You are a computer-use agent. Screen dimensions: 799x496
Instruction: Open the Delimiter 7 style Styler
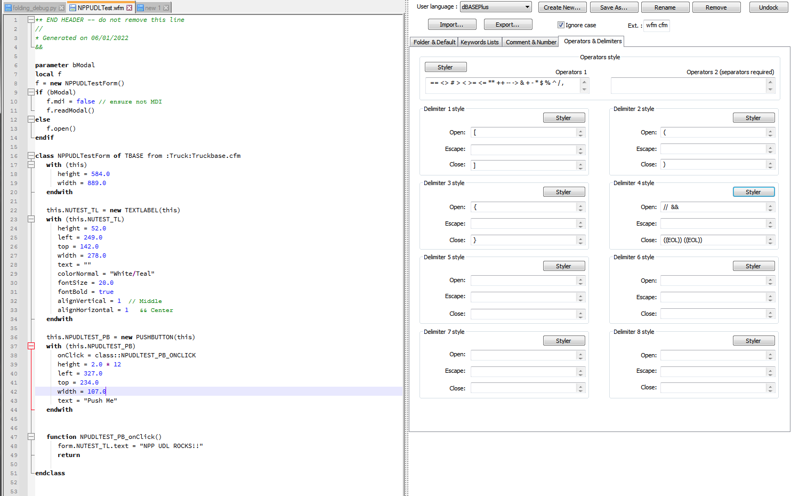(x=564, y=341)
